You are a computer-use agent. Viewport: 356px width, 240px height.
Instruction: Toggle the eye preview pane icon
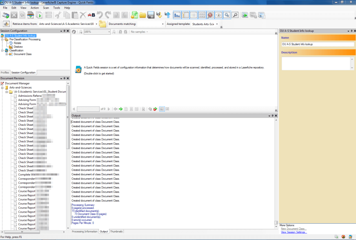point(218,15)
